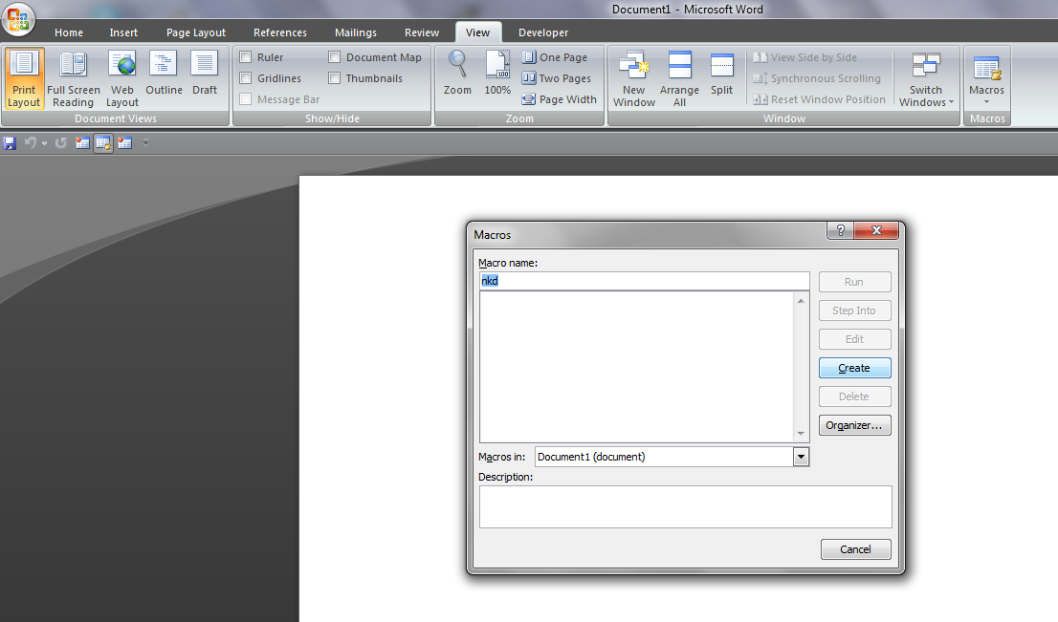The width and height of the screenshot is (1058, 622).
Task: Switch to Full Screen Reading view
Action: [73, 78]
